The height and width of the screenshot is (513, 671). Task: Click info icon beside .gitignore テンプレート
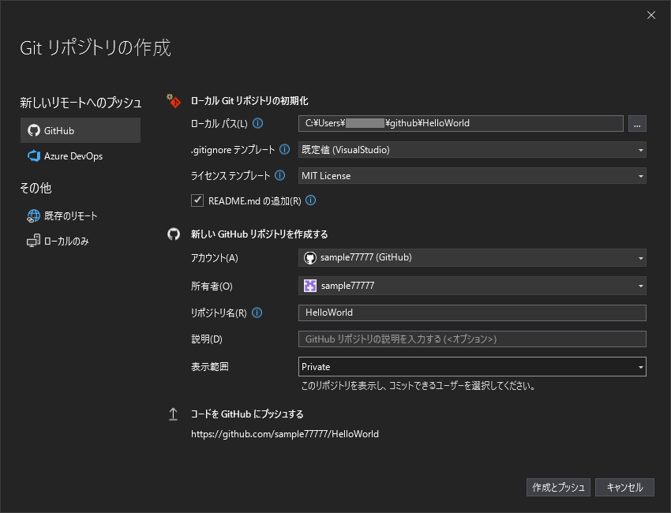(284, 149)
